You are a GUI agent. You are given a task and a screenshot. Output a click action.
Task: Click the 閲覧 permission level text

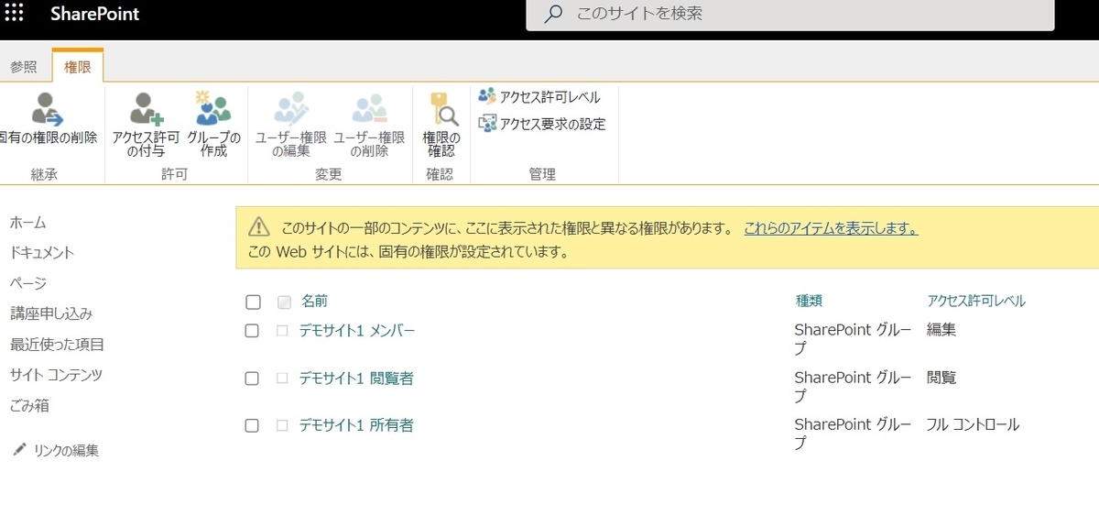click(941, 378)
